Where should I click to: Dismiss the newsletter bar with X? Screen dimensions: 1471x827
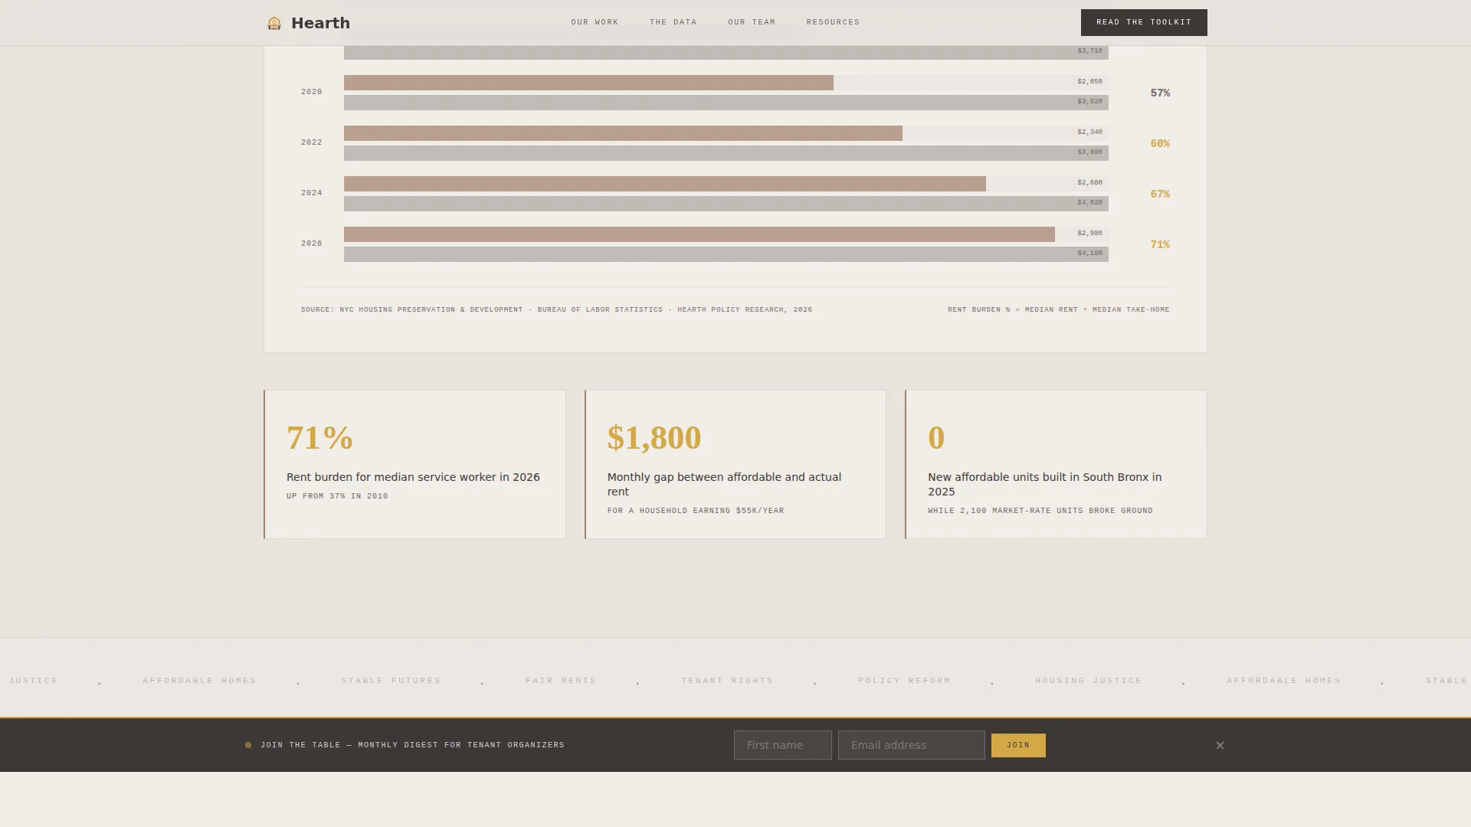tap(1220, 745)
